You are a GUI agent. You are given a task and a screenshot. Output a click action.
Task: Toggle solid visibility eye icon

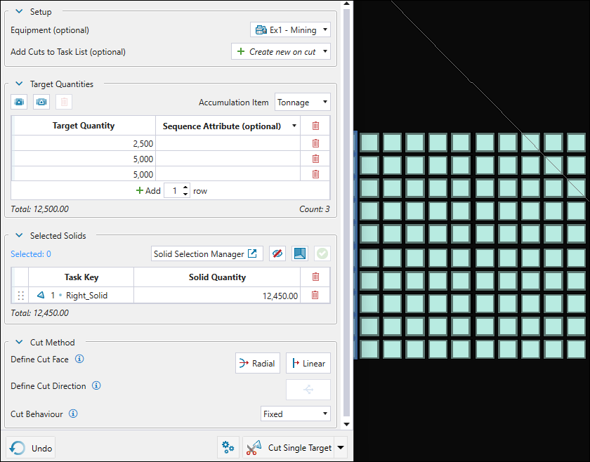coord(277,254)
